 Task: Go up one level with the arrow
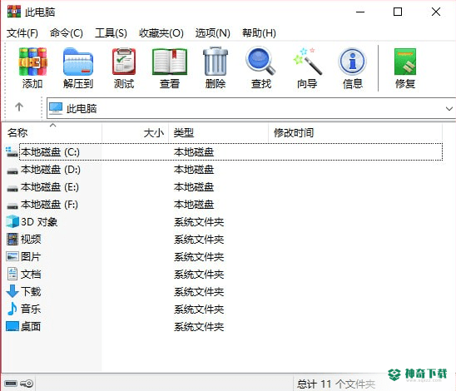[x=19, y=106]
